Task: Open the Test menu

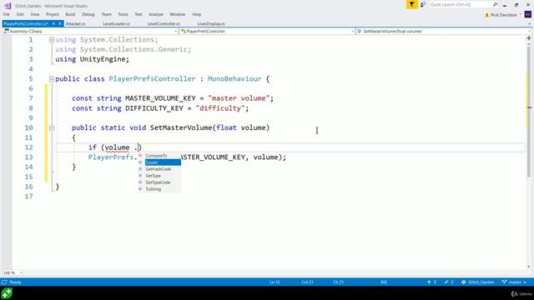Action: coord(139,14)
